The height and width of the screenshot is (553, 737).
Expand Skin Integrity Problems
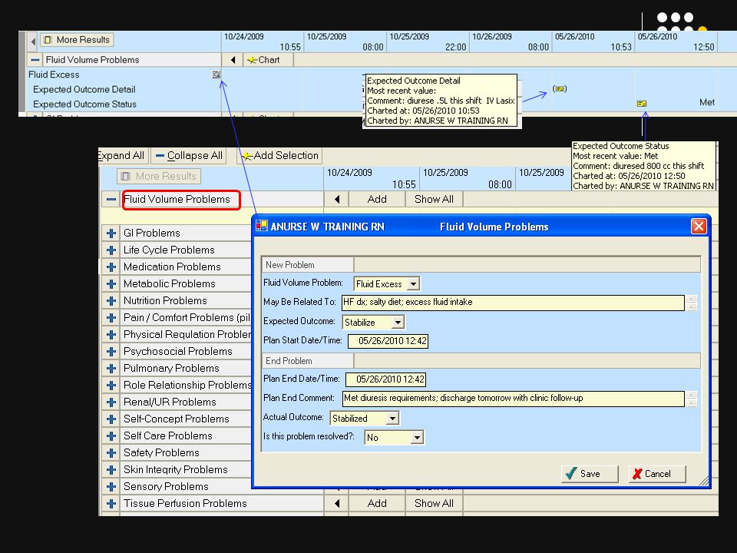111,470
